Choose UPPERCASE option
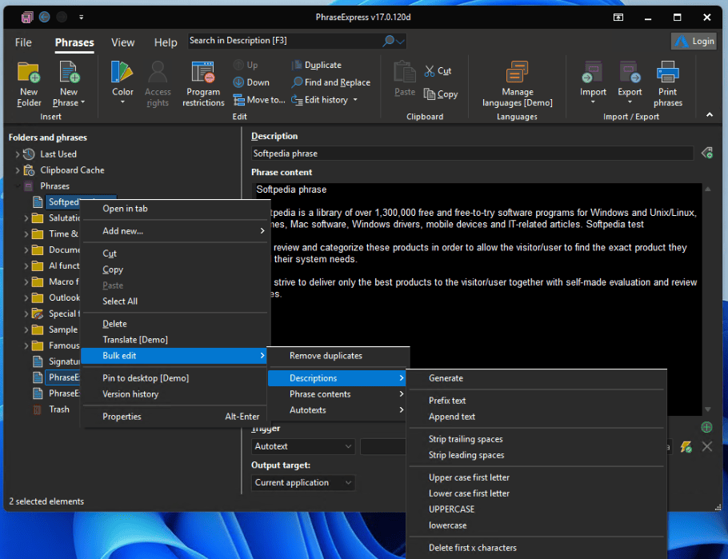 pyautogui.click(x=536, y=509)
